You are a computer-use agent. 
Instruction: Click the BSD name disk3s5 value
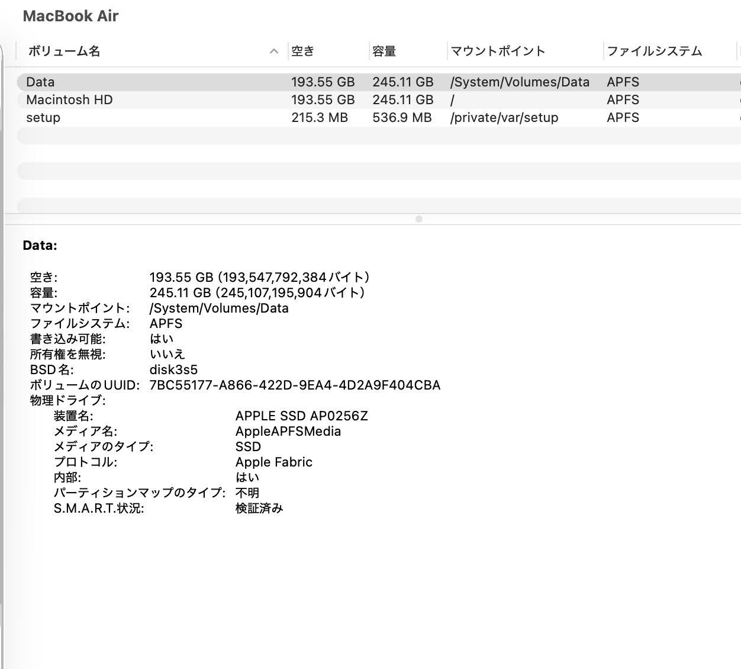(x=174, y=369)
